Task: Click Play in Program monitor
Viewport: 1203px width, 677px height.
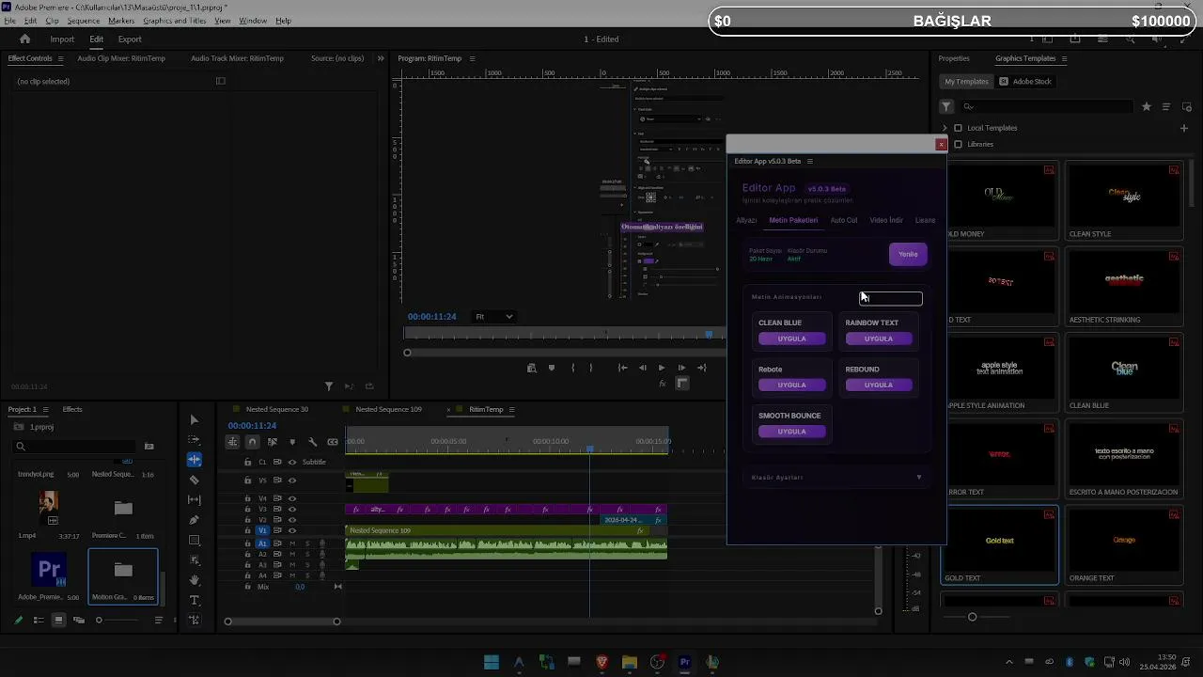Action: [x=662, y=368]
